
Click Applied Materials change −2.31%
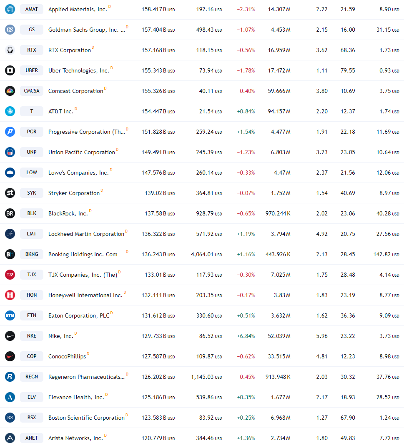[246, 10]
